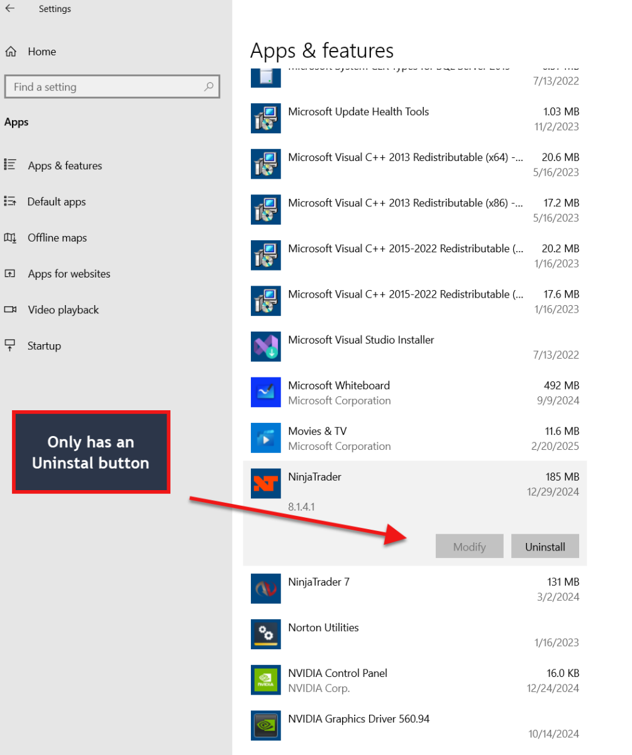This screenshot has height=755, width=632.
Task: Click the Visual Studio Installer icon
Action: [265, 347]
